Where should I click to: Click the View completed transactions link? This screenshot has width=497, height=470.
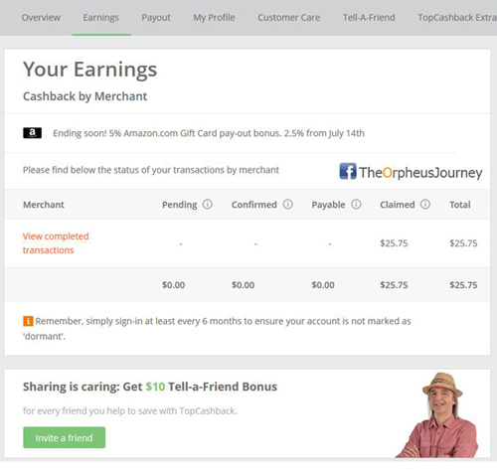[x=56, y=243]
